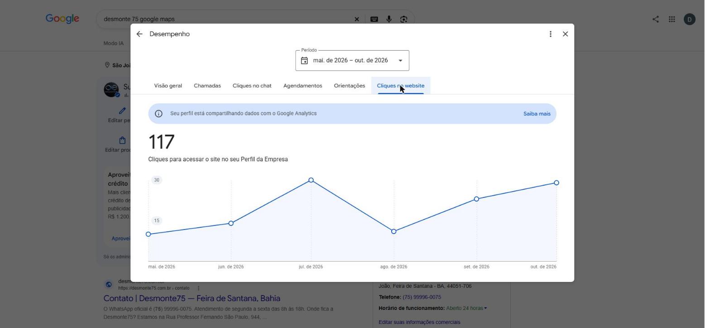Close the Desempenho dialog

click(x=565, y=34)
